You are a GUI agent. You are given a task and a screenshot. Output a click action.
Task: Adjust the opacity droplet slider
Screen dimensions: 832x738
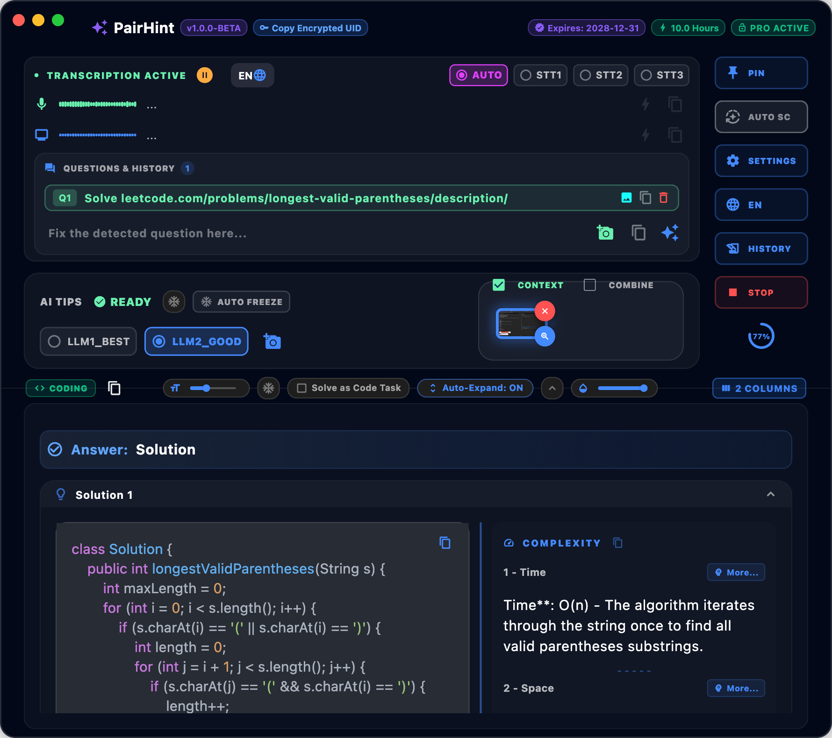pos(623,388)
